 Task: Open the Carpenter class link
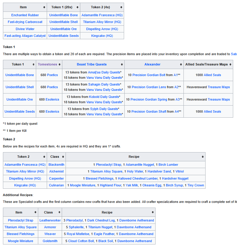pyautogui.click(x=56, y=179)
